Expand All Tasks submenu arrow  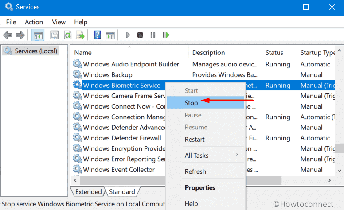click(237, 155)
